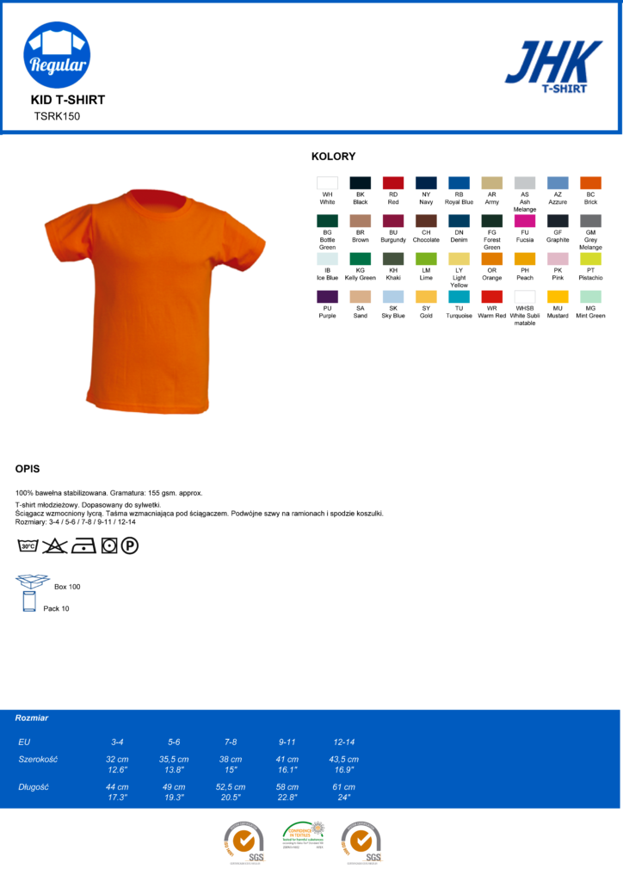Click the 12-14 size column header
This screenshot has width=623, height=881.
344,742
